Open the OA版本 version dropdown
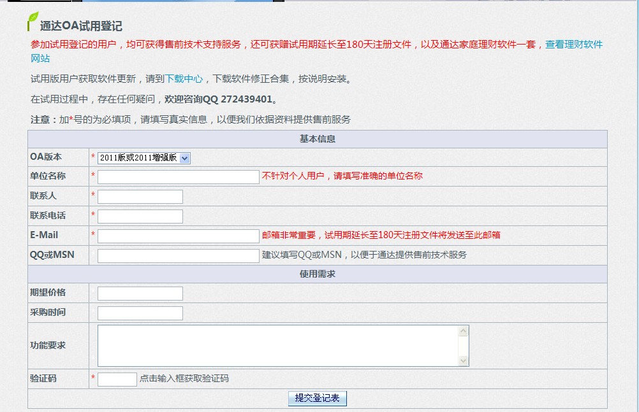 coord(144,158)
